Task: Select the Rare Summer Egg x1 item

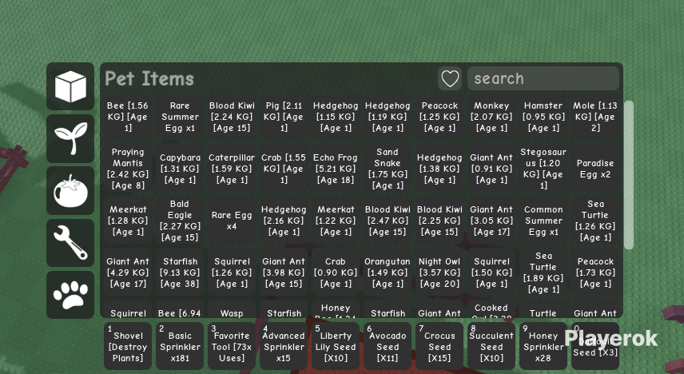Action: (180, 117)
